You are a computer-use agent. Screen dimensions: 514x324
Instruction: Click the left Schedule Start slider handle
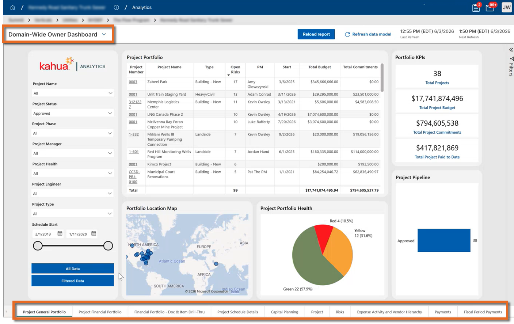[x=38, y=246]
